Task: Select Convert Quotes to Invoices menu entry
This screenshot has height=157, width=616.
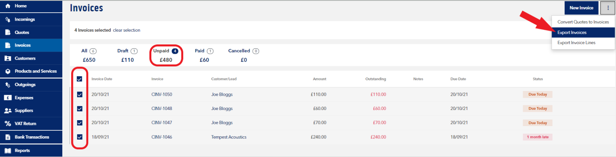Action: coord(583,22)
